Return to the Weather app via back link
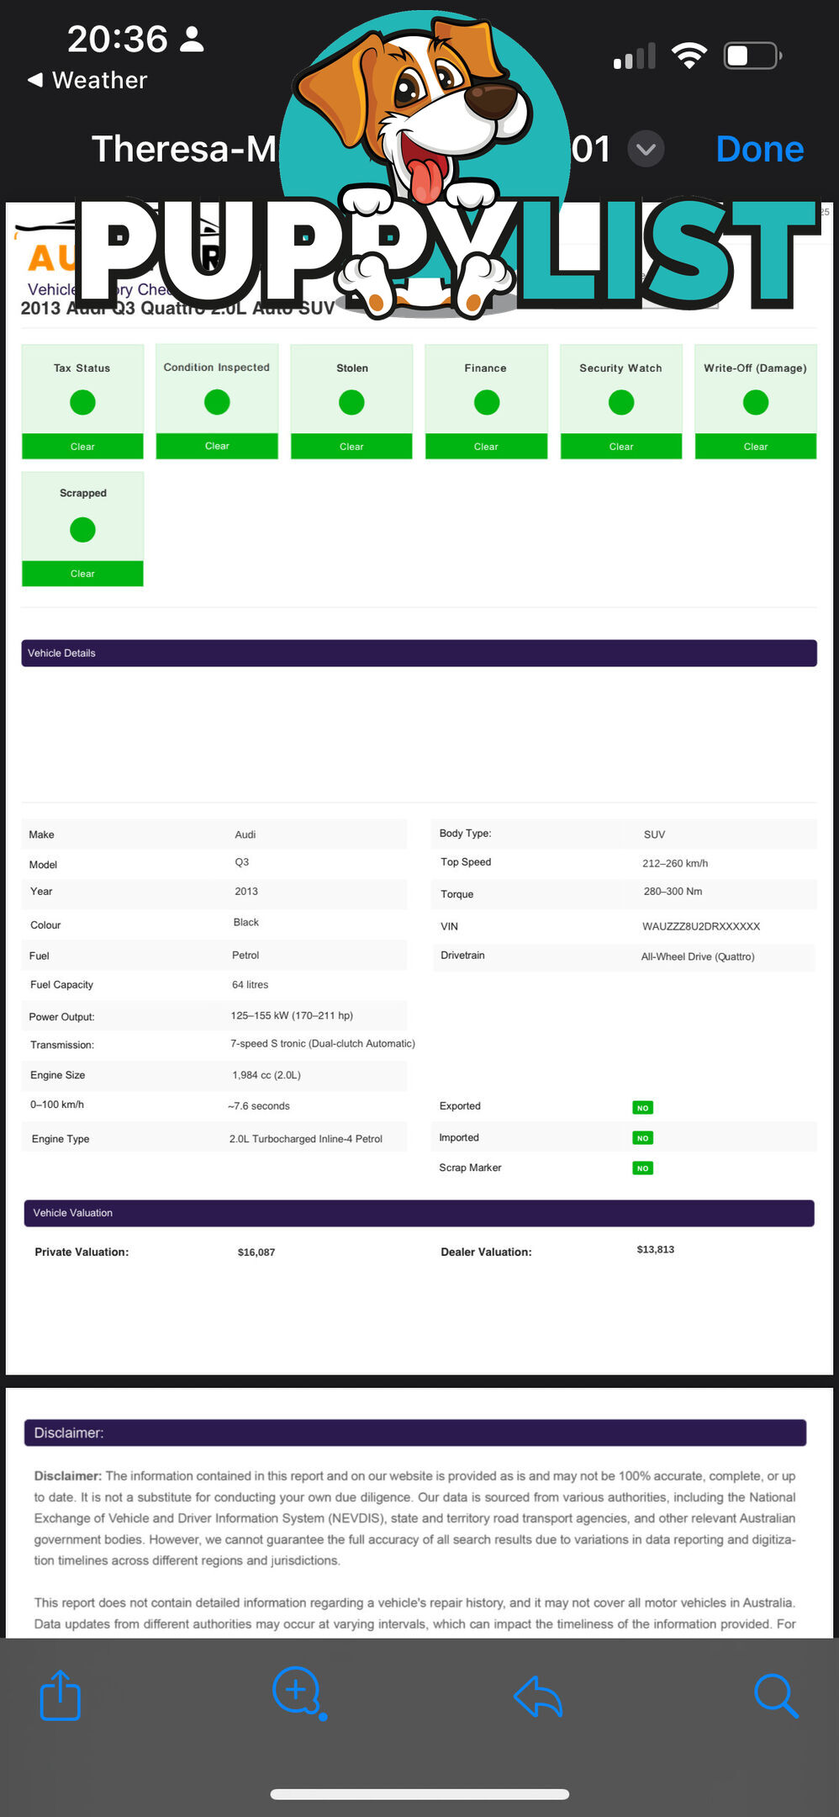 (87, 80)
